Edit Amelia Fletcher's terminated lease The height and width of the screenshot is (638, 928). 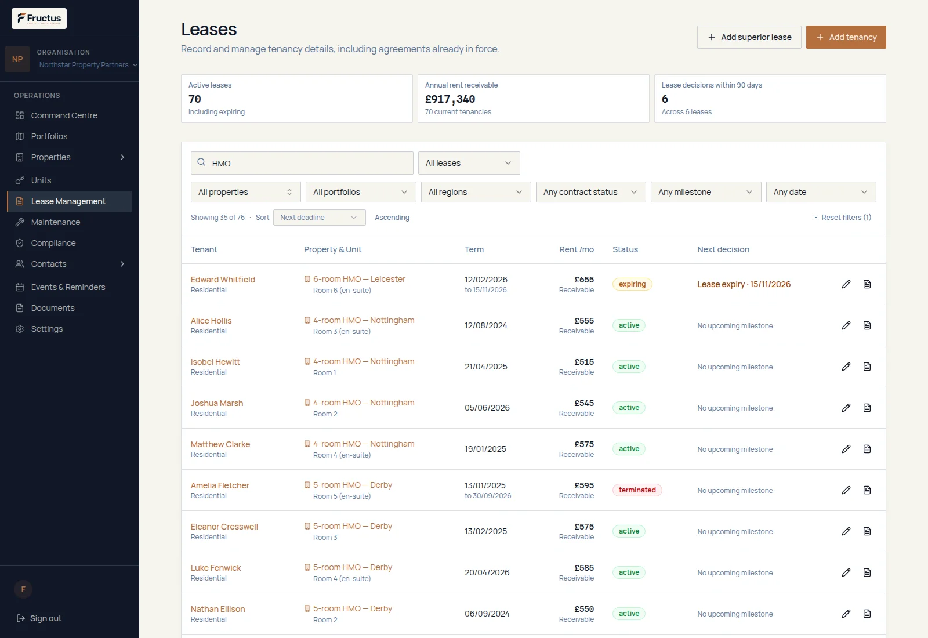pyautogui.click(x=846, y=490)
